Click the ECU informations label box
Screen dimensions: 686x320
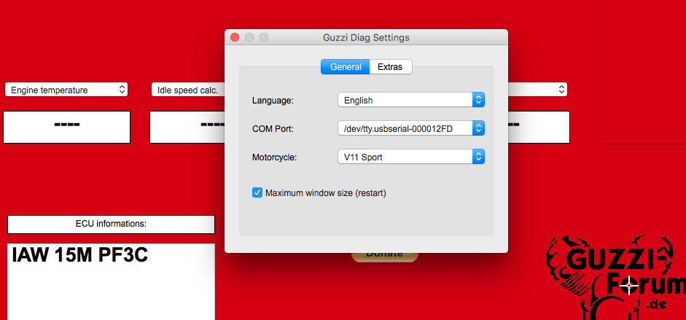(x=111, y=225)
